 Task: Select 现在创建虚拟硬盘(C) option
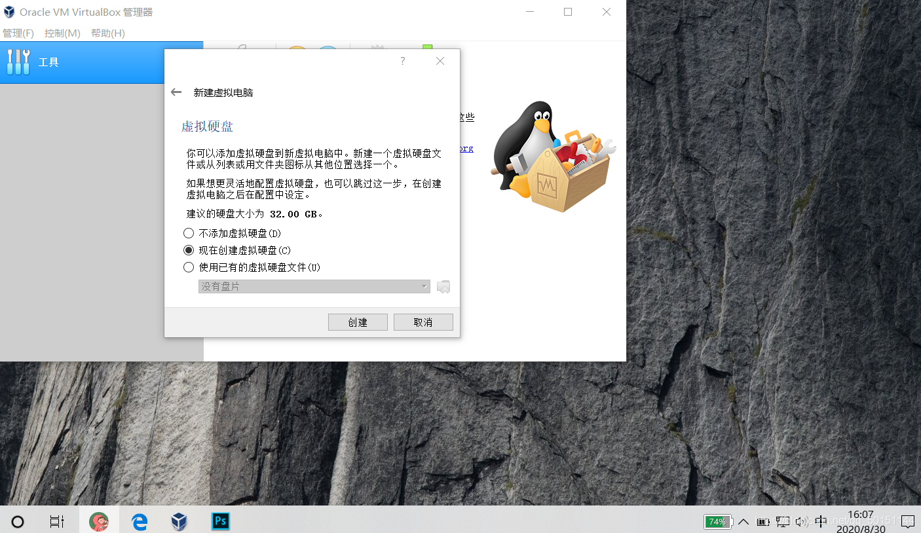click(189, 249)
